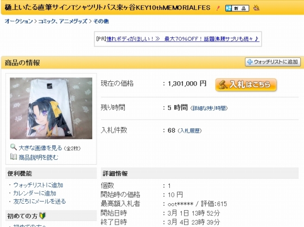Click the 新品 new-item badge icon
Viewport: 304px width, 227px height.
click(237, 8)
